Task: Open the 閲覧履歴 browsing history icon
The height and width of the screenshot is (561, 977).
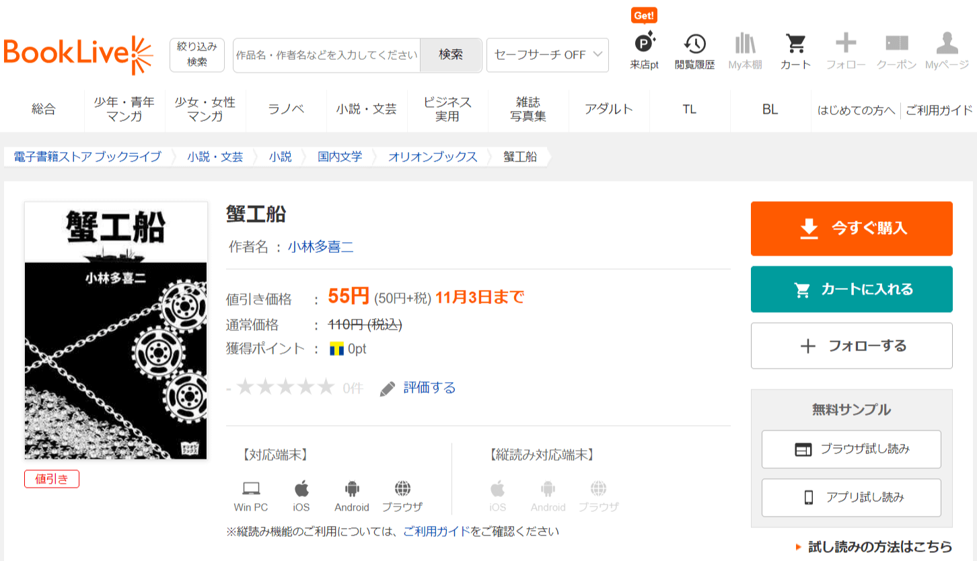Action: [x=694, y=44]
